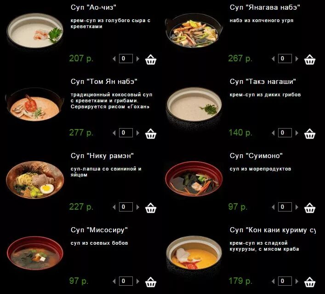Increase quantity of Суп "Том Ян набэ"
The width and height of the screenshot is (325, 294).
tap(138, 133)
